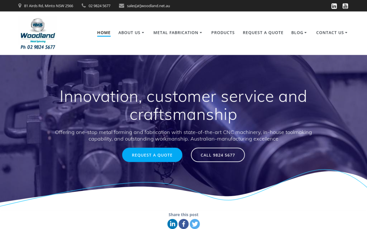Open the Products menu item

[223, 33]
